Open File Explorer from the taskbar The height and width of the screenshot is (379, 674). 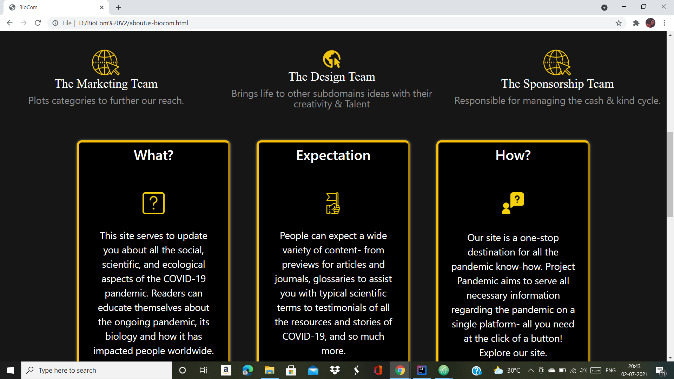(x=269, y=370)
